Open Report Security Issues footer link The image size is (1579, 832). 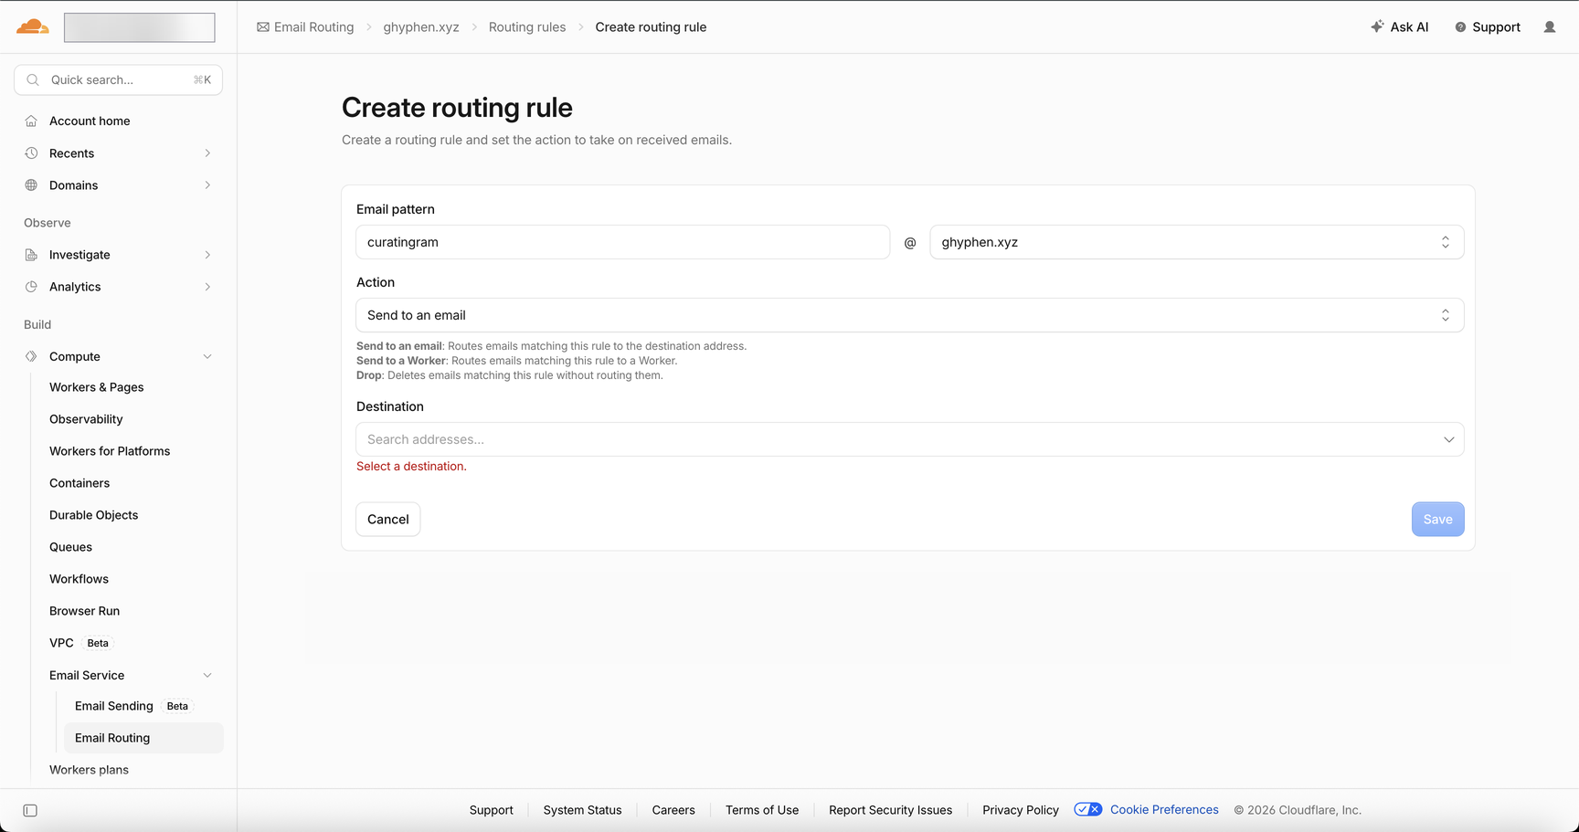tap(890, 810)
